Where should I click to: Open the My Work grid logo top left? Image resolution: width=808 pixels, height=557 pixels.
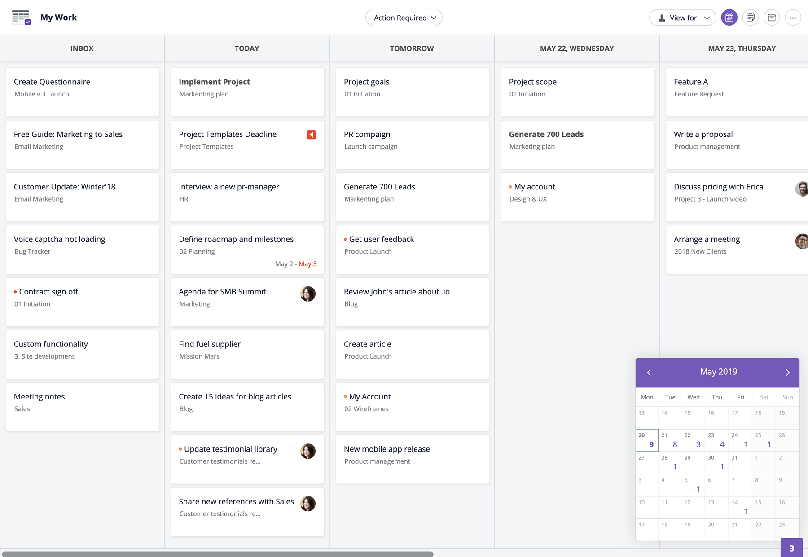coord(21,17)
